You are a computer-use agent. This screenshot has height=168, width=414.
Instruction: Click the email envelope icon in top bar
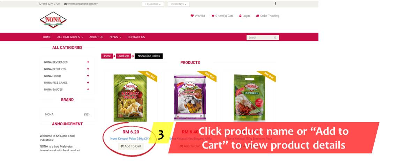(x=66, y=4)
